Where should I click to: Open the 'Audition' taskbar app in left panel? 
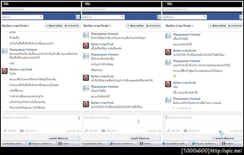pos(64,144)
